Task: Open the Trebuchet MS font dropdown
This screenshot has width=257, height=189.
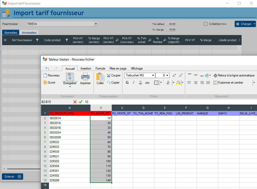Action: (x=153, y=75)
